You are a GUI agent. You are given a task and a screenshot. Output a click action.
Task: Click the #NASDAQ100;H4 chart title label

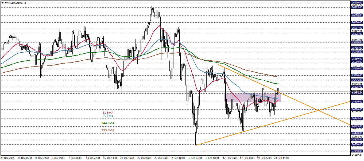15,3
